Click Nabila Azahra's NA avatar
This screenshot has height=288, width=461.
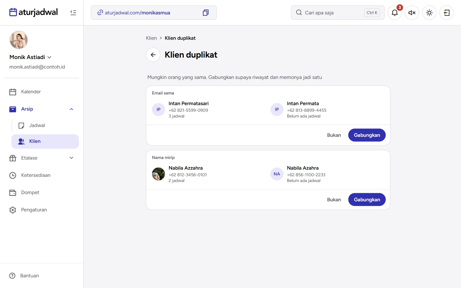click(x=277, y=174)
